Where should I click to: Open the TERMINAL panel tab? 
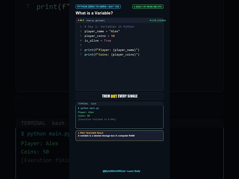coord(83,104)
